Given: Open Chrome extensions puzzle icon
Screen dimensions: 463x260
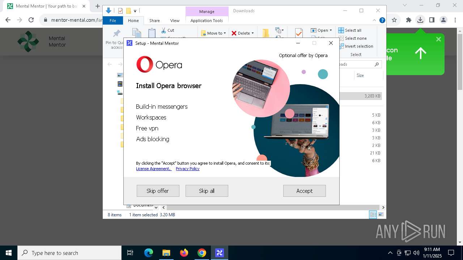Looking at the screenshot, I should click(409, 20).
